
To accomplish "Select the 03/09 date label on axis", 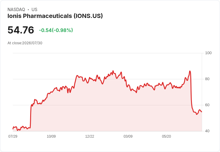I will click(x=128, y=136).
